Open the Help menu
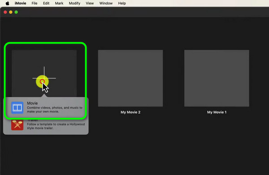Image resolution: width=269 pixels, height=175 pixels. tap(122, 3)
